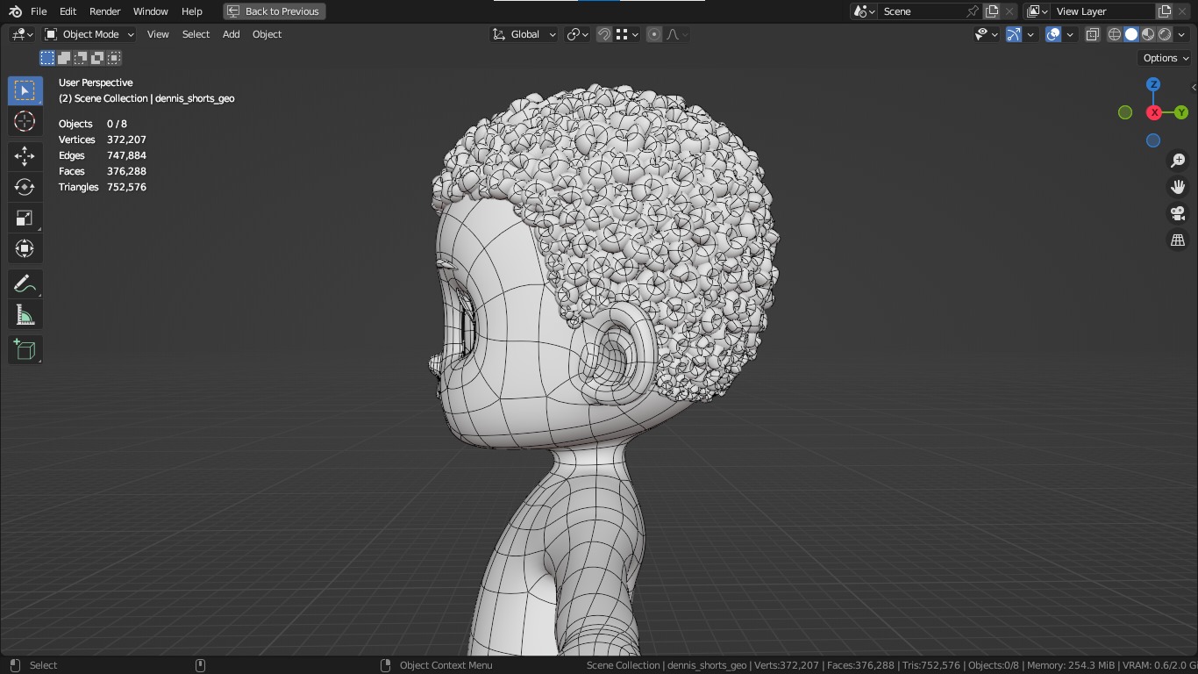Switch to Wireframe shading

point(1115,34)
